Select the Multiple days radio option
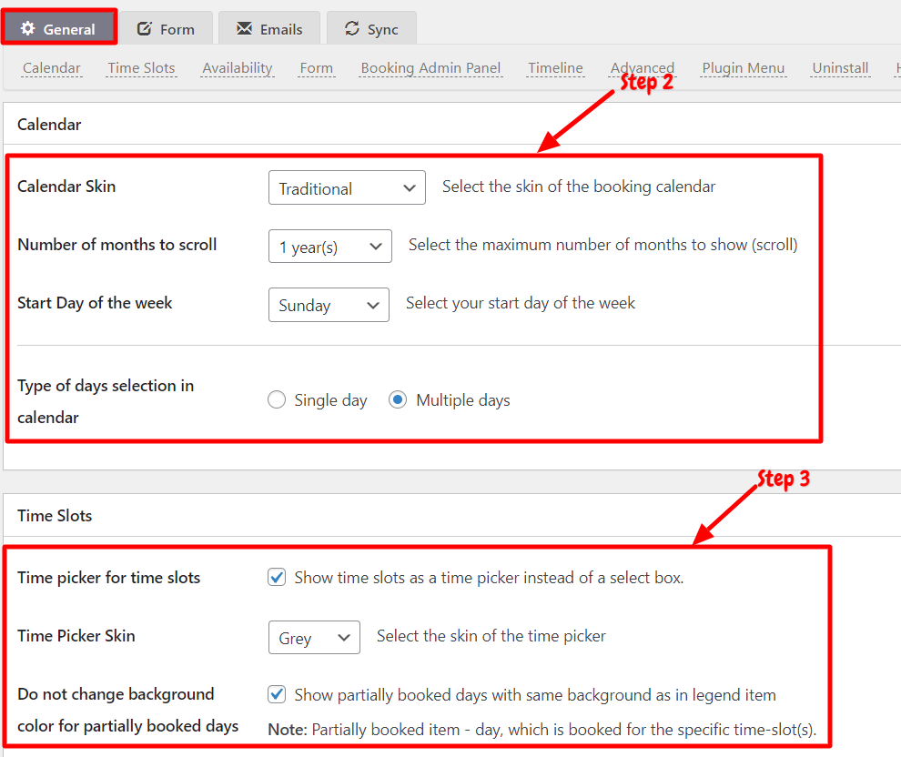Viewport: 901px width, 757px height. click(x=398, y=399)
